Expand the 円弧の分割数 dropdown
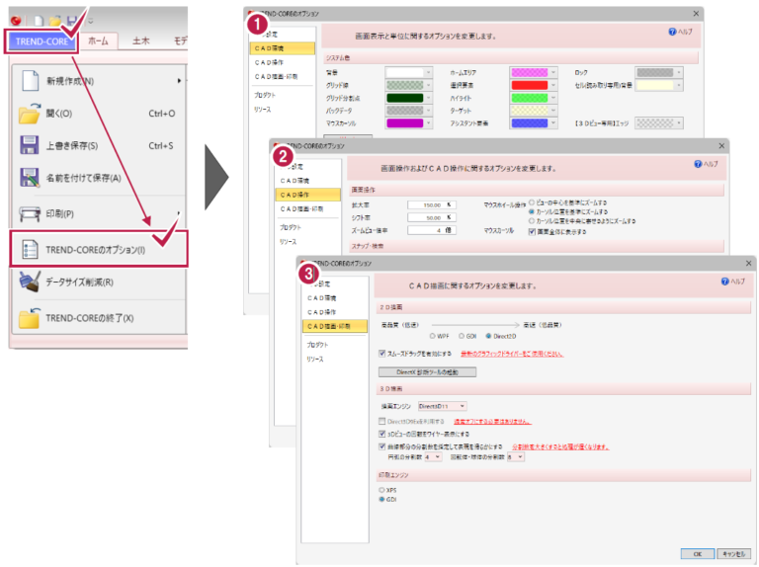Viewport: 759px width, 567px height. [x=434, y=457]
